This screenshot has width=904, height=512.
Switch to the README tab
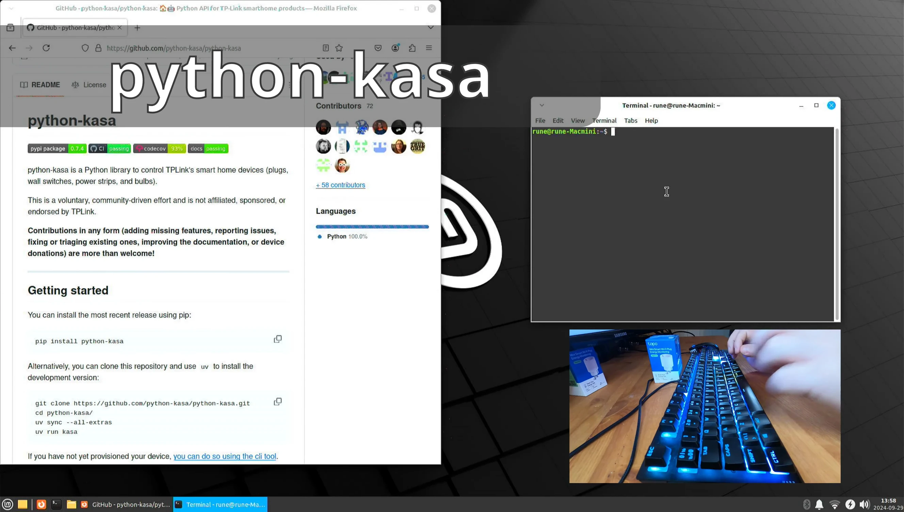tap(40, 85)
